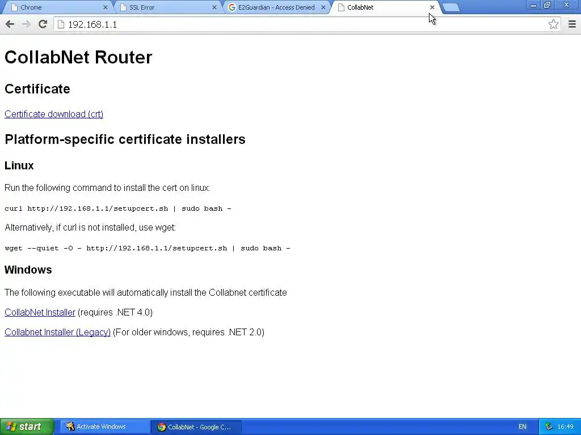Click the page icon in the address bar
581x435 pixels.
point(61,24)
